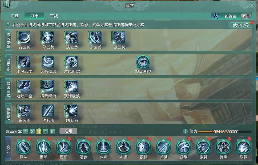The height and width of the screenshot is (165, 258).
Task: Switch to martial scheme 3
Action: coord(39,132)
